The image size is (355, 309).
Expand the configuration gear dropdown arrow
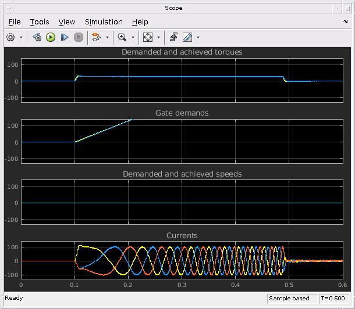tap(22, 37)
